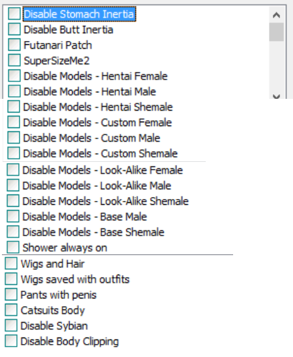The image size is (293, 357).
Task: Check Disable Models - Base Male
Action: click(13, 216)
